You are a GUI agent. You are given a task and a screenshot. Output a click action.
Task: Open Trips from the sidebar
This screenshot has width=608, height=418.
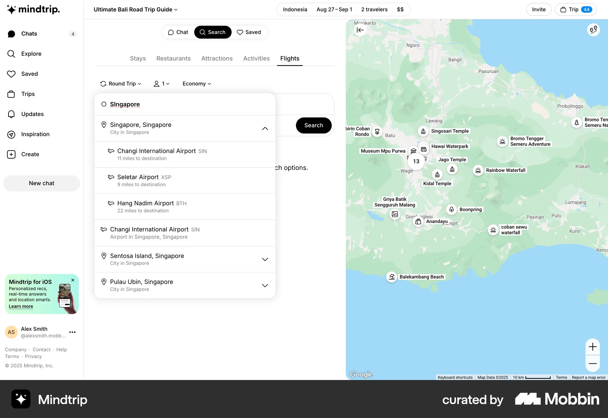click(28, 94)
